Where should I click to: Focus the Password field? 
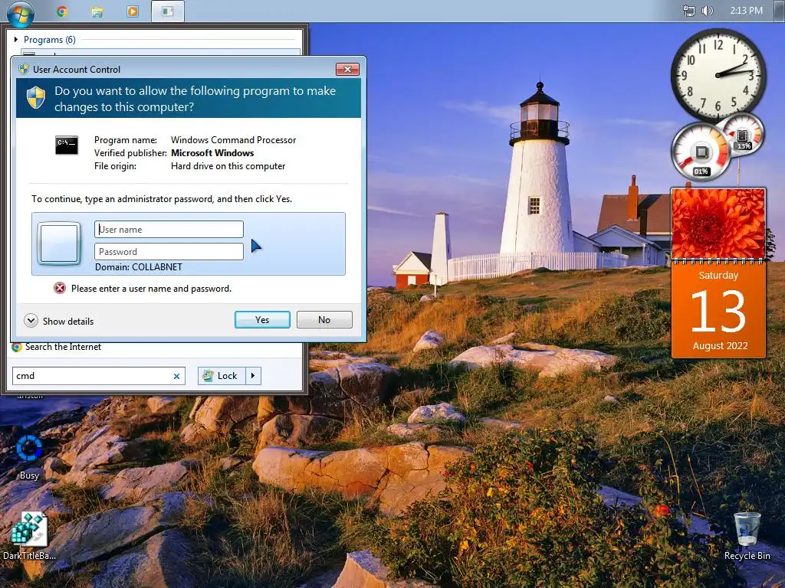coord(169,251)
